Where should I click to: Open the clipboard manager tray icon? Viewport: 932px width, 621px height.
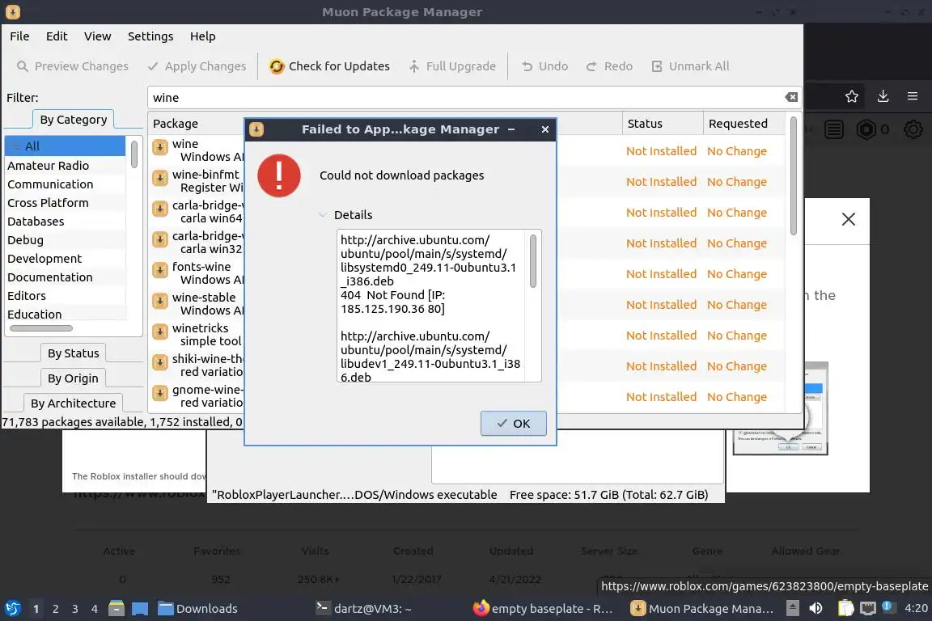[845, 608]
